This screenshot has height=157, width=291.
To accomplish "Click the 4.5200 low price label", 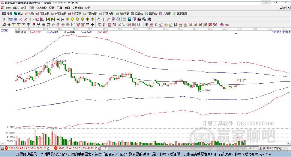I will coord(207,90).
